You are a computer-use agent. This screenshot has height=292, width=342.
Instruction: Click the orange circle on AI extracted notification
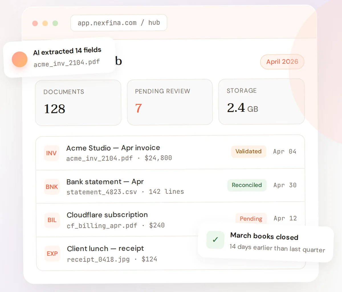click(20, 59)
